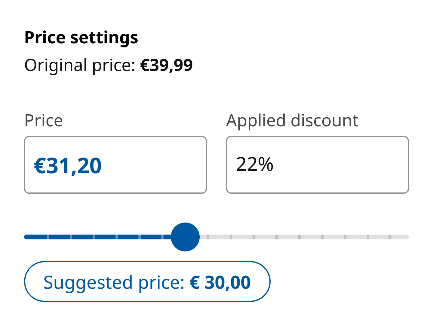The width and height of the screenshot is (433, 326).
Task: Click the Applied discount label
Action: 292,120
